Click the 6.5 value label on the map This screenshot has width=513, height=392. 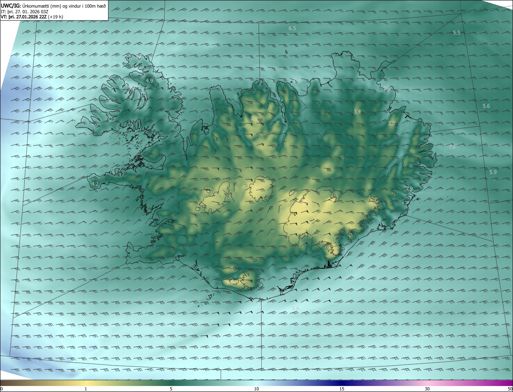pos(292,28)
